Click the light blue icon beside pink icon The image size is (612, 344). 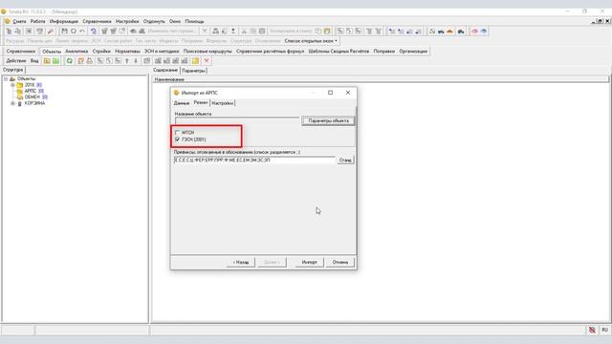[484, 32]
